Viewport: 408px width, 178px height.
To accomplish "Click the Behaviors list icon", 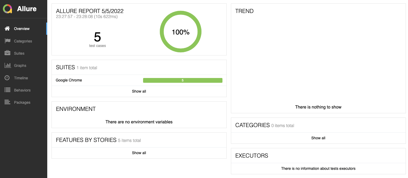I will [x=7, y=90].
